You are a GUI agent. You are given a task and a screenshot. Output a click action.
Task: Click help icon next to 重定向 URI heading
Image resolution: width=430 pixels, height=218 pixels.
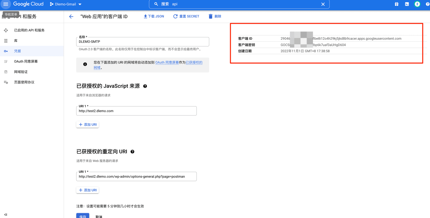click(x=133, y=152)
